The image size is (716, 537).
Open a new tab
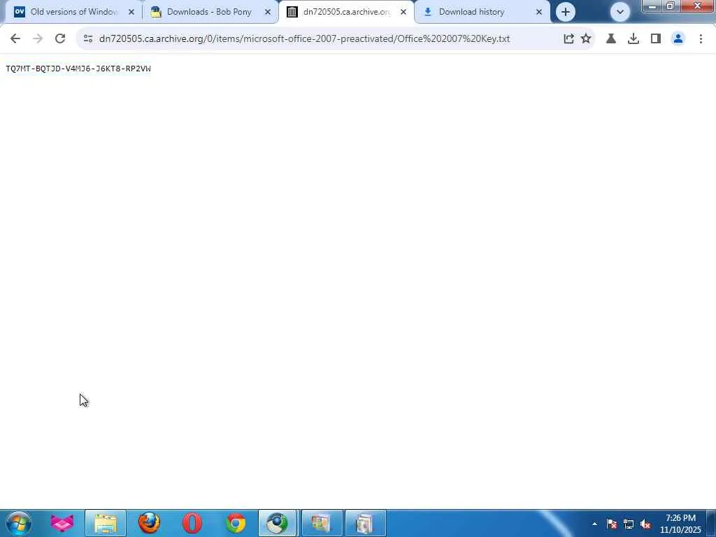click(565, 12)
